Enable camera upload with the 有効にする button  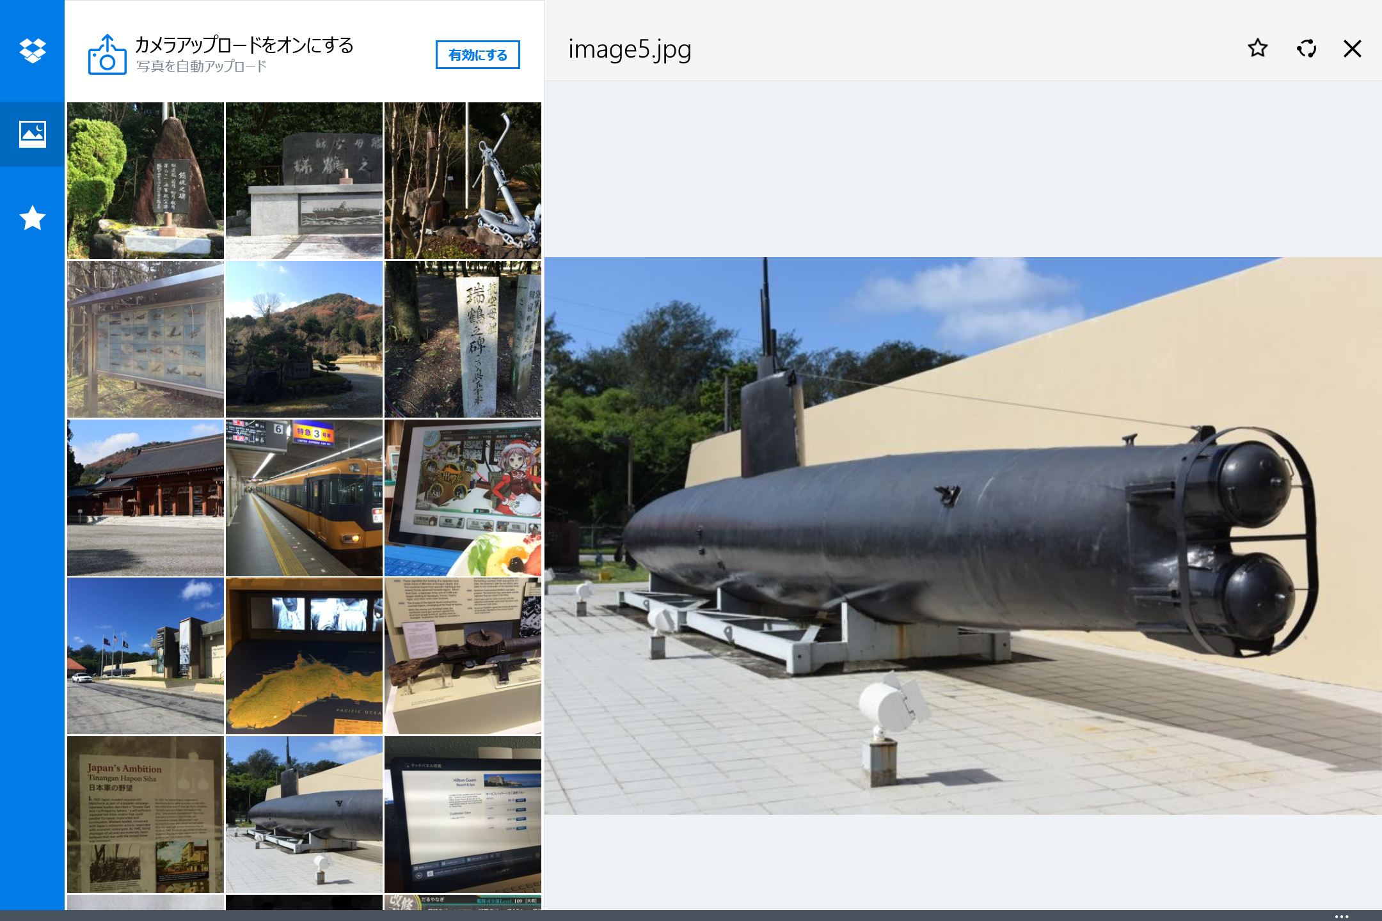(477, 55)
